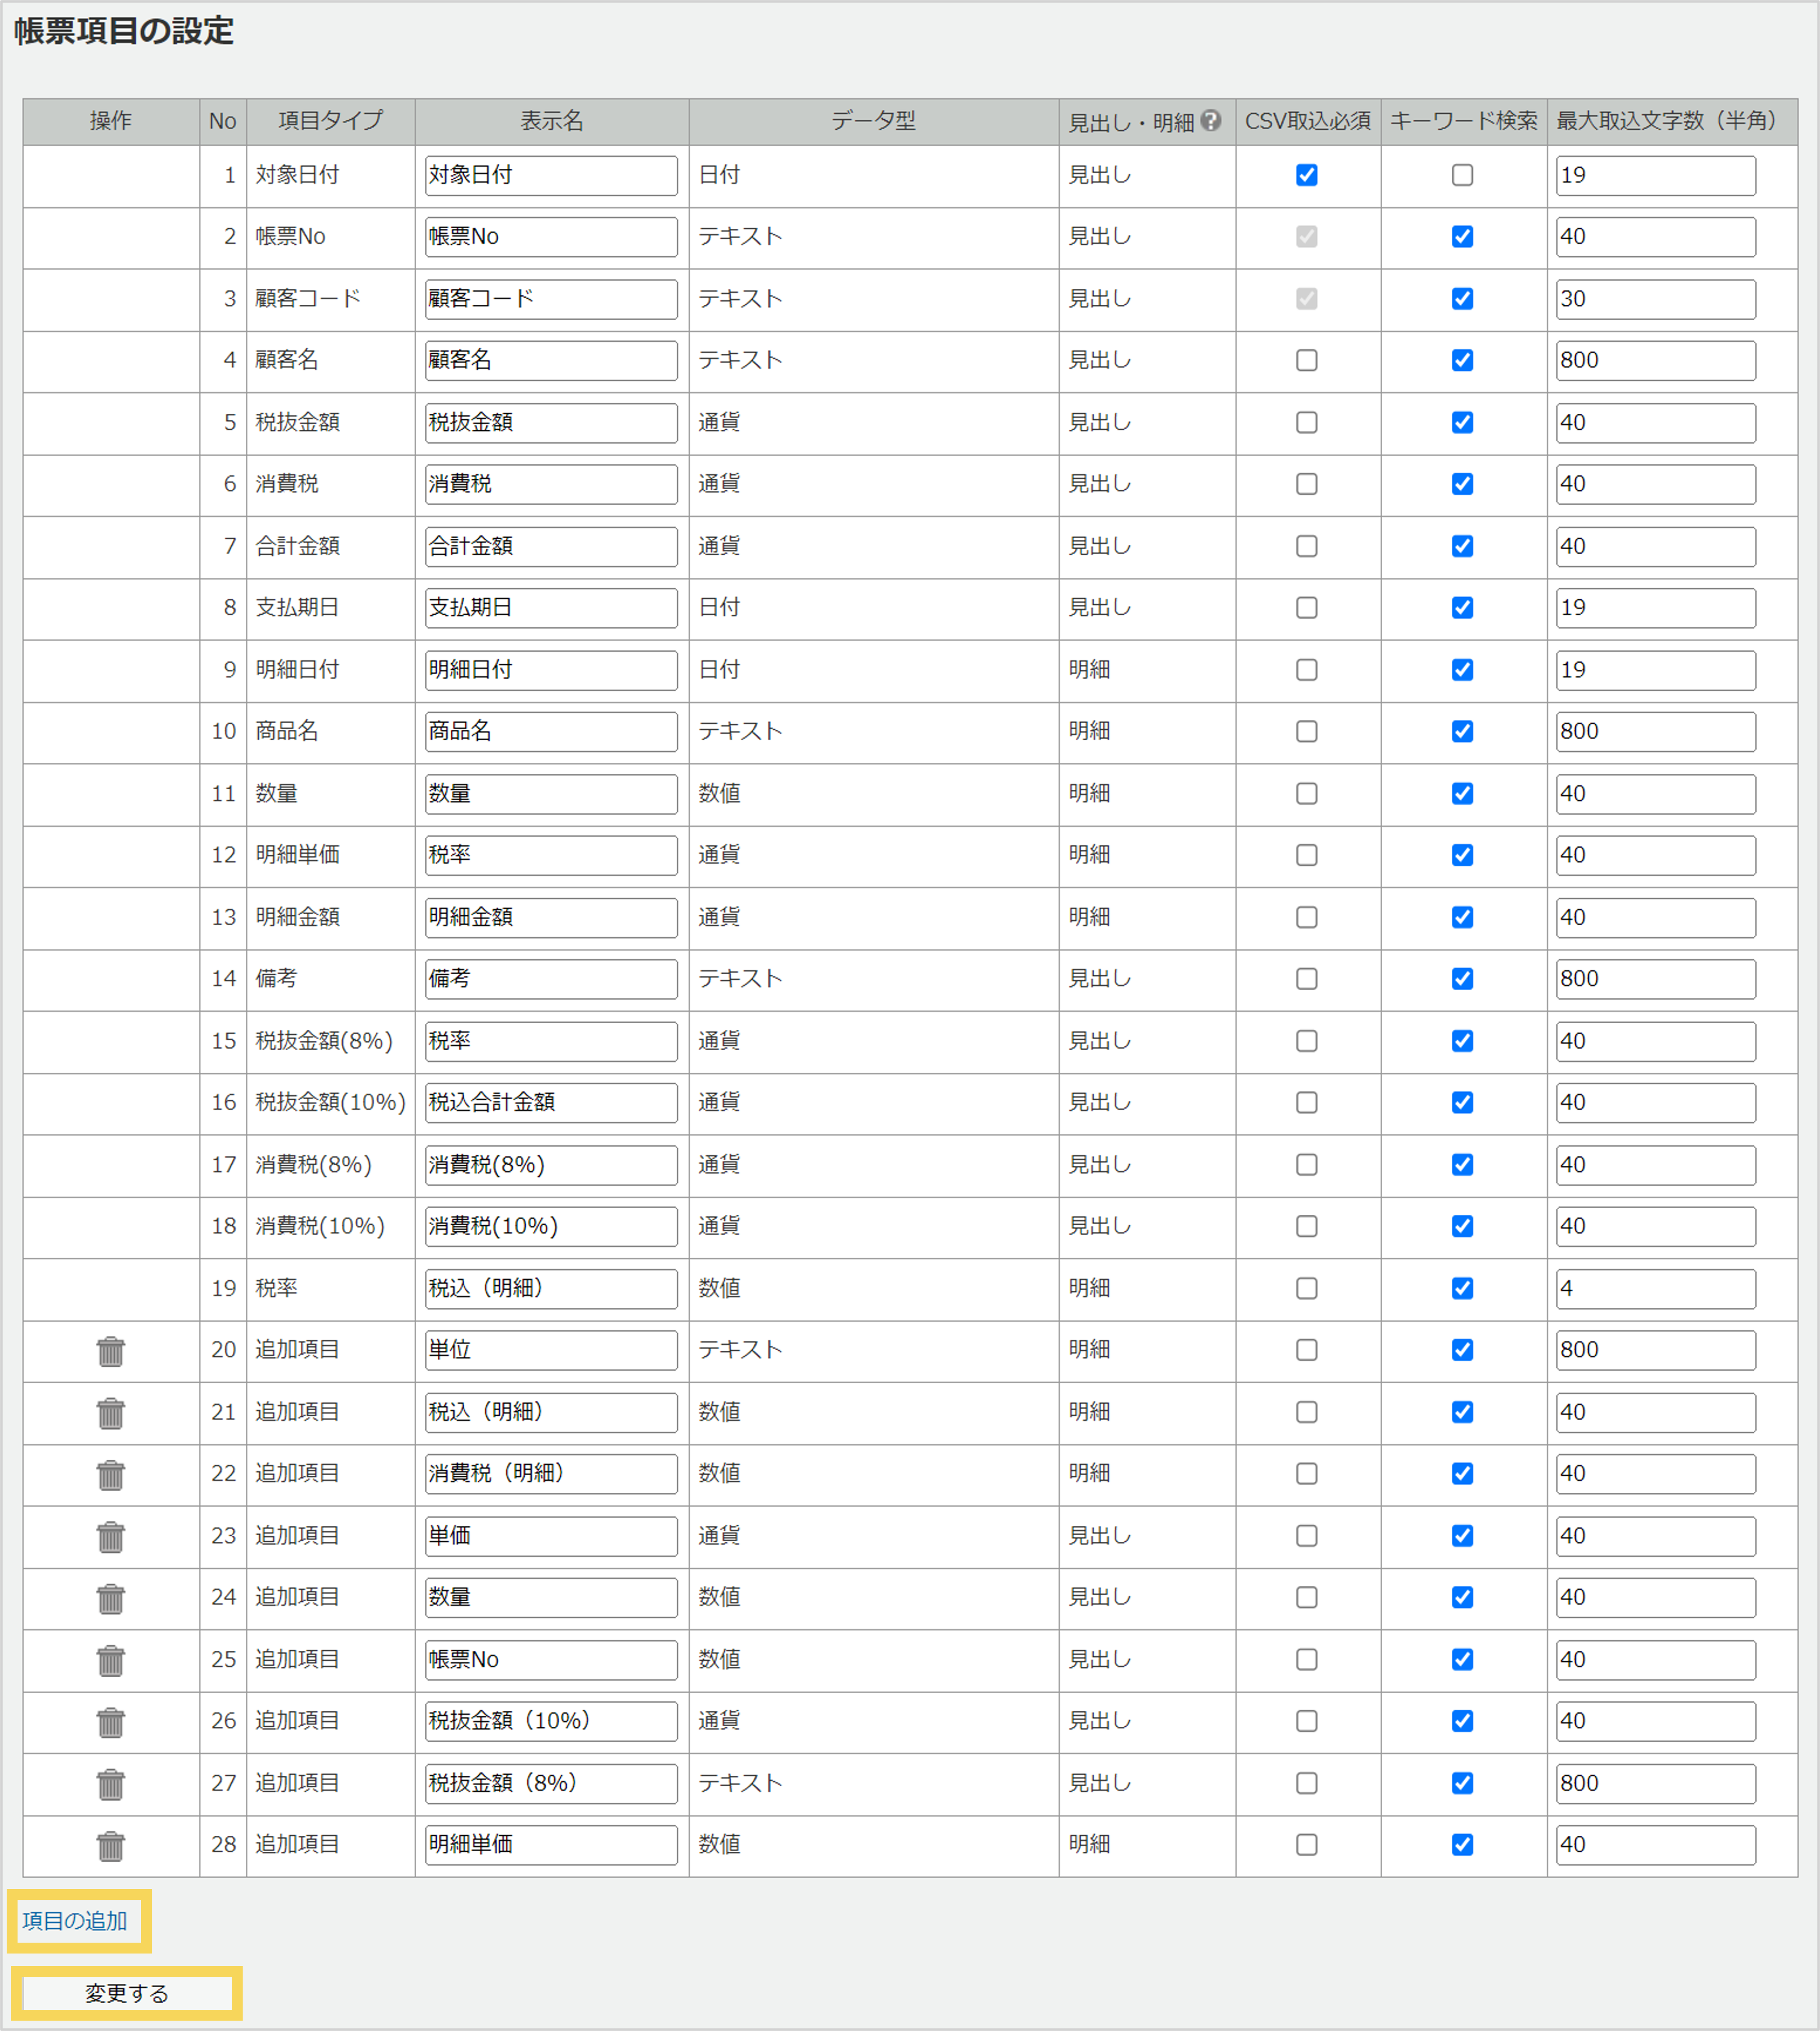Uncheck CSV取込必須 for row 1 対象日付
This screenshot has height=2031, width=1820.
coord(1306,175)
